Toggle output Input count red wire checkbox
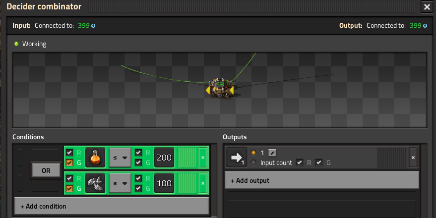 pyautogui.click(x=300, y=163)
